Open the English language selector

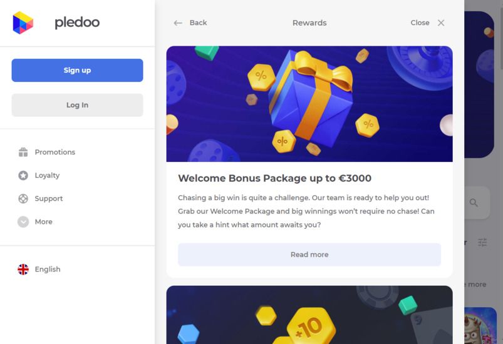(48, 269)
